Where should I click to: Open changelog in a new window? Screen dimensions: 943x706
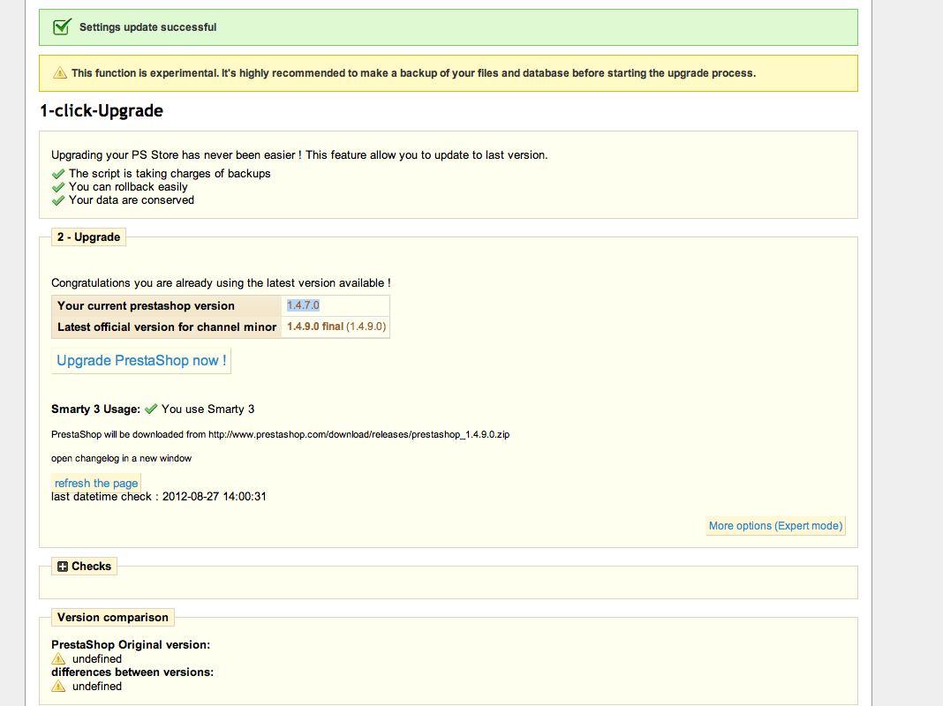[x=121, y=458]
